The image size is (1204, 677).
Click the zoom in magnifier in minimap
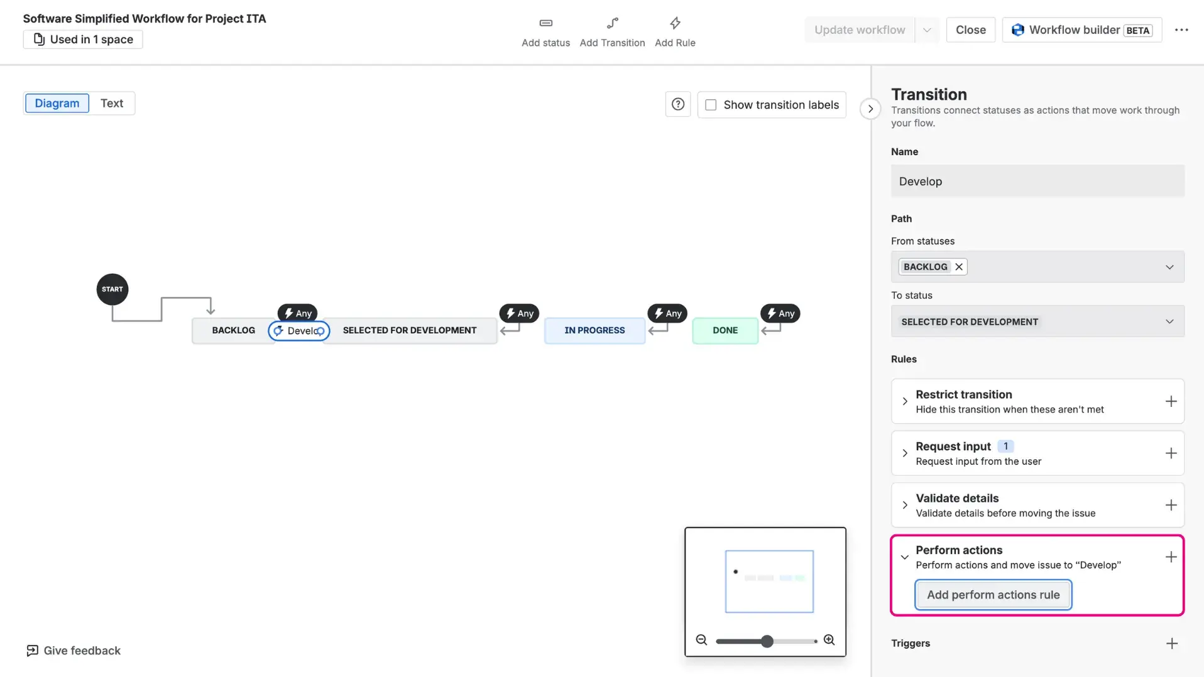click(x=829, y=641)
